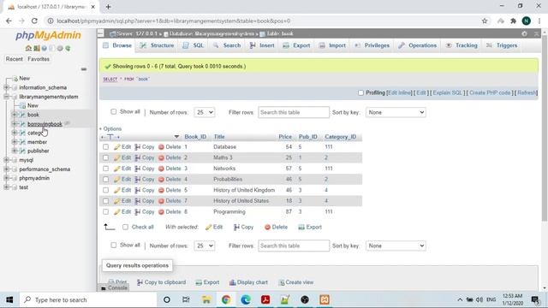Click the edit pencil icon in Database row

pos(117,147)
